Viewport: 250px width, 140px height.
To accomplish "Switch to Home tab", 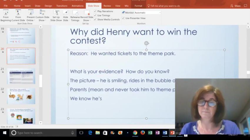I will pyautogui.click(x=17, y=6).
